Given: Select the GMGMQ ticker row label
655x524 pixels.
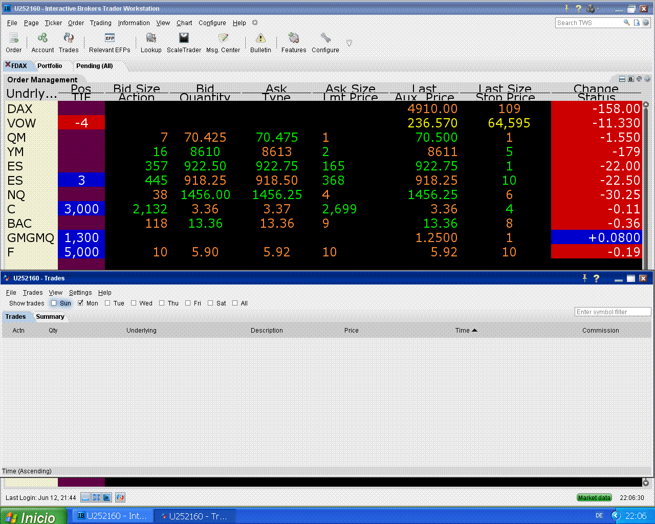Looking at the screenshot, I should pyautogui.click(x=31, y=237).
